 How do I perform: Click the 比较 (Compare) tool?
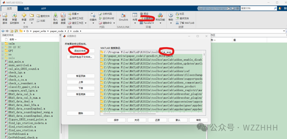coord(41,21)
